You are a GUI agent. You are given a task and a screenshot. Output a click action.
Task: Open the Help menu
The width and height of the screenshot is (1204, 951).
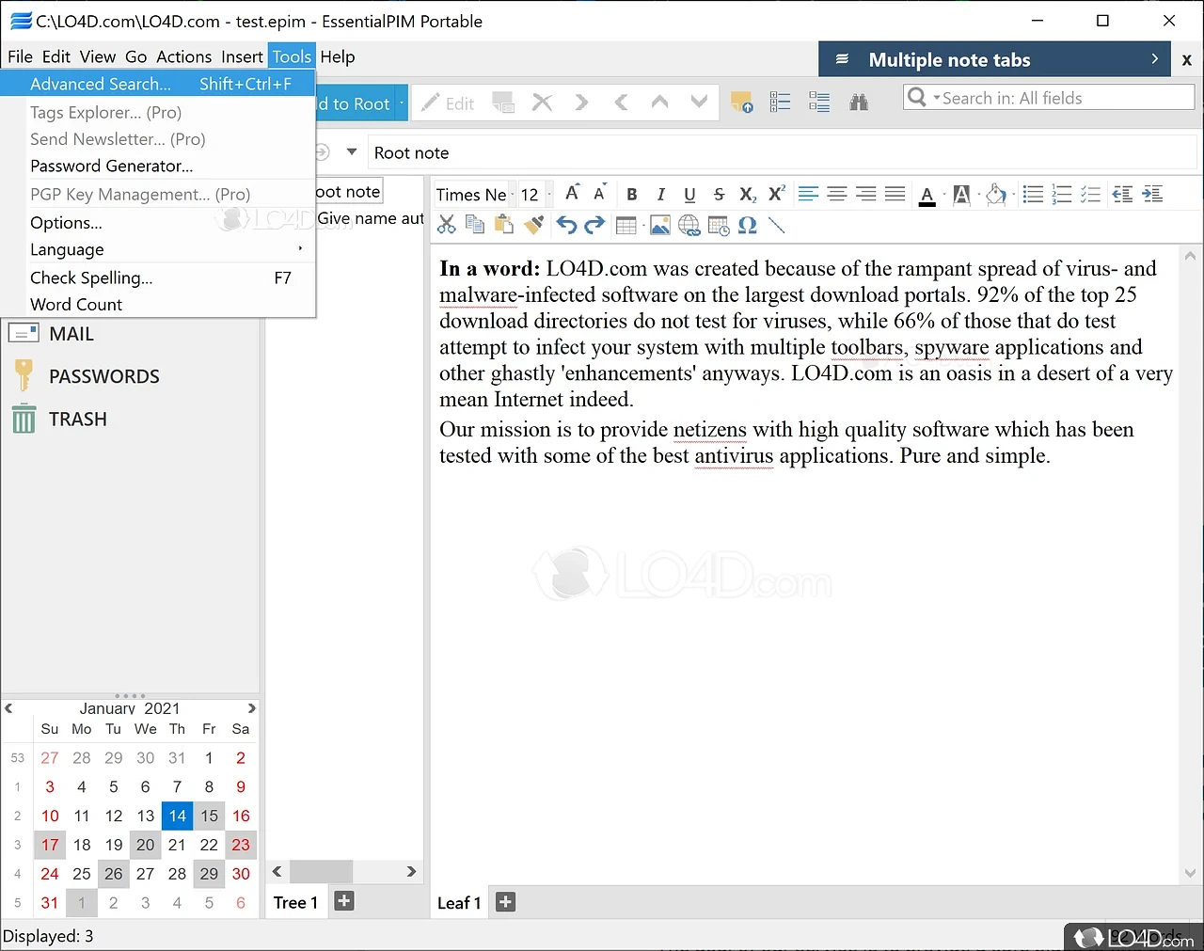coord(338,56)
